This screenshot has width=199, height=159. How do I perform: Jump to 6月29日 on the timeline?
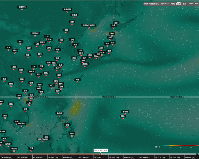tap(190, 157)
